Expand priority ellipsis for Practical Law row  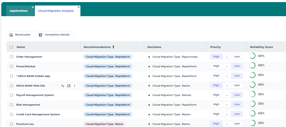(x=227, y=124)
